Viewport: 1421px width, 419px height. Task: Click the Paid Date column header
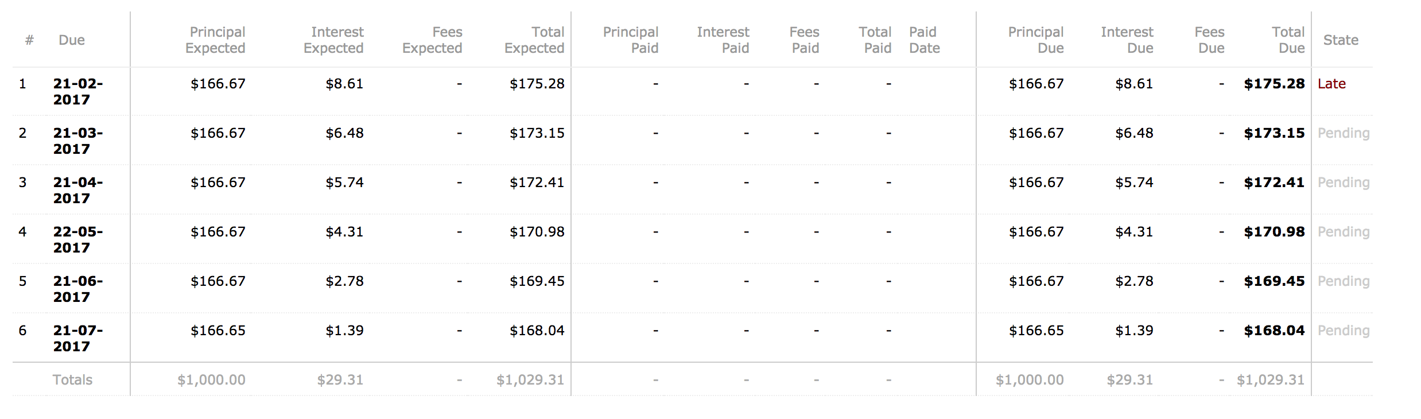[x=924, y=40]
